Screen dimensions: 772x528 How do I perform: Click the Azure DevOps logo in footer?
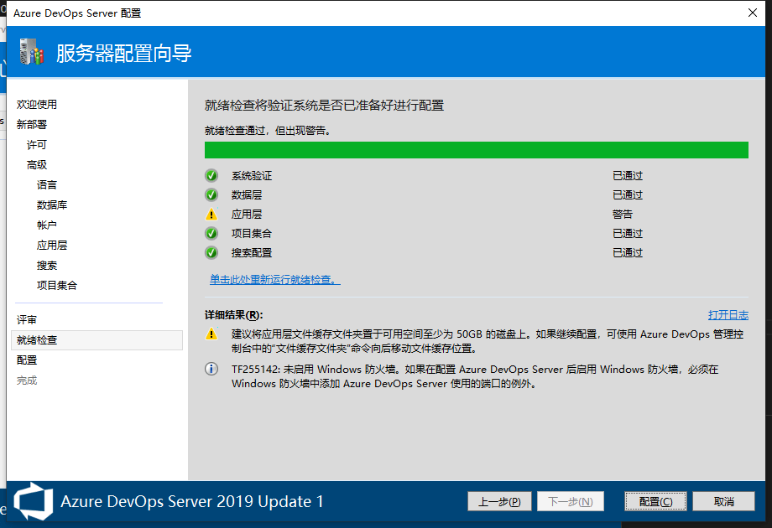[x=32, y=501]
